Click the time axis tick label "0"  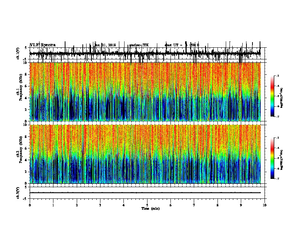(x=30, y=205)
